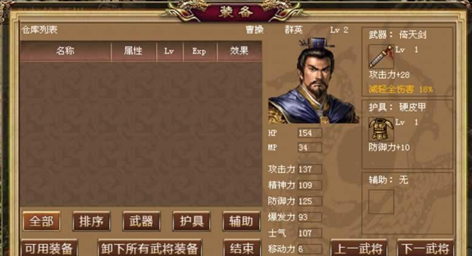Click the 曹操 character portrait

pos(313,80)
